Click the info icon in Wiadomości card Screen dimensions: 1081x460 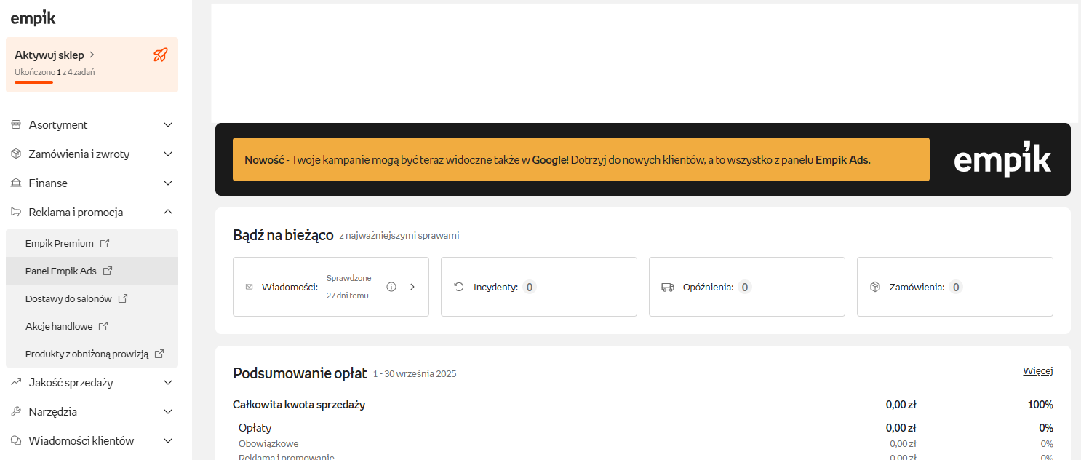click(391, 287)
